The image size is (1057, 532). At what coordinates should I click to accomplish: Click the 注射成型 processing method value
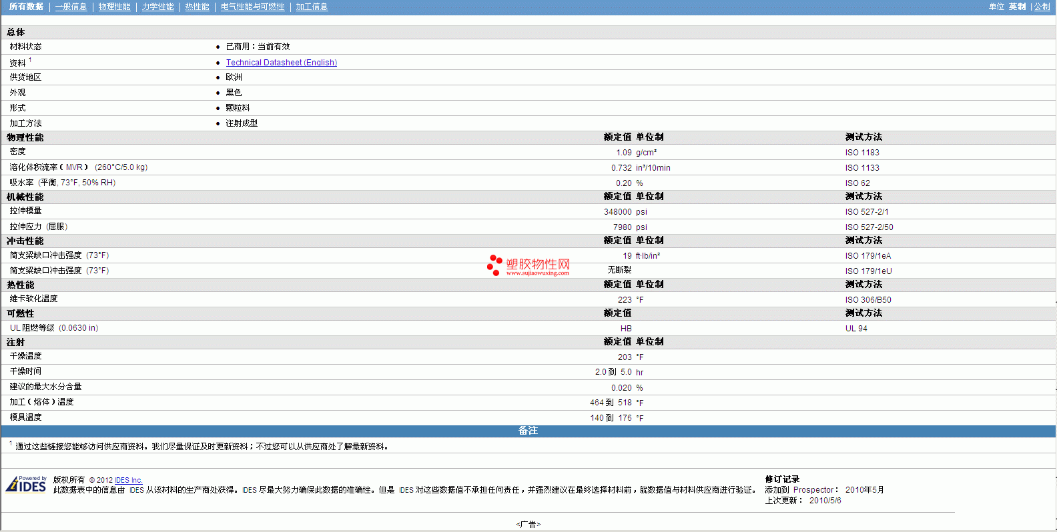pos(242,123)
